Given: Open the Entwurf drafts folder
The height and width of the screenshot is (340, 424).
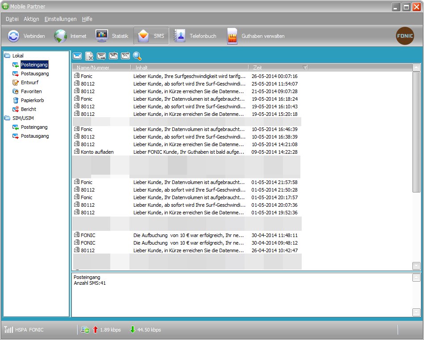Looking at the screenshot, I should click(x=30, y=82).
